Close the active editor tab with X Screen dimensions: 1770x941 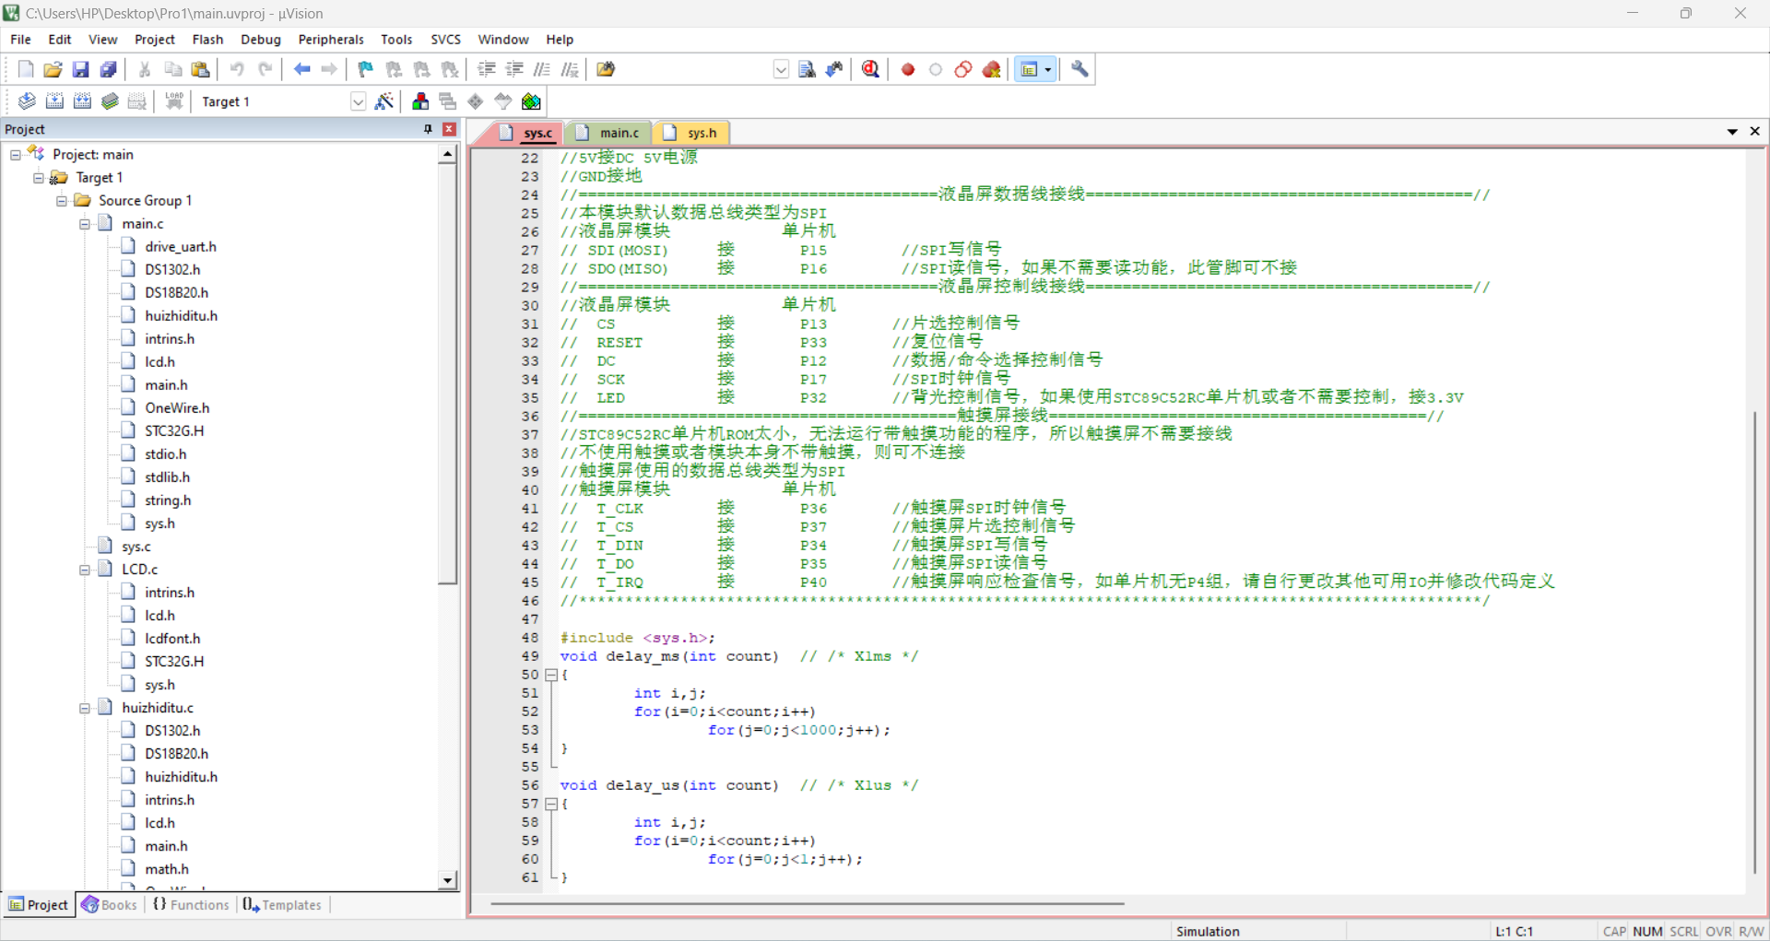[1755, 132]
